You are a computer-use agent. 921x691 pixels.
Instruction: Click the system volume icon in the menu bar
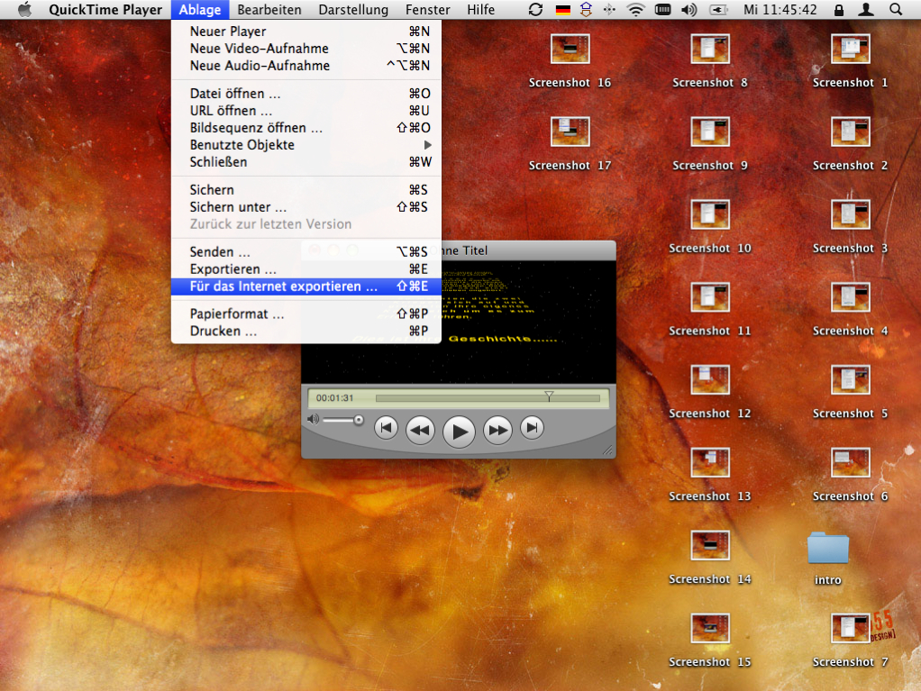click(x=689, y=9)
